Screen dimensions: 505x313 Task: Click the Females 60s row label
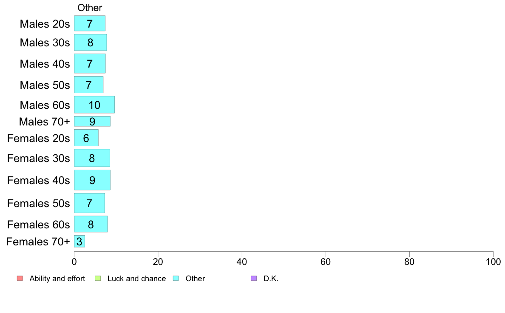coord(38,225)
